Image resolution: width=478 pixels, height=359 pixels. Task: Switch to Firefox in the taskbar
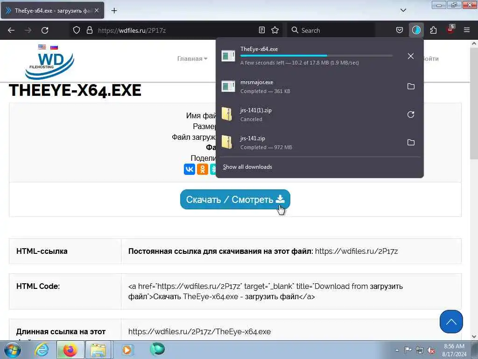point(70,350)
